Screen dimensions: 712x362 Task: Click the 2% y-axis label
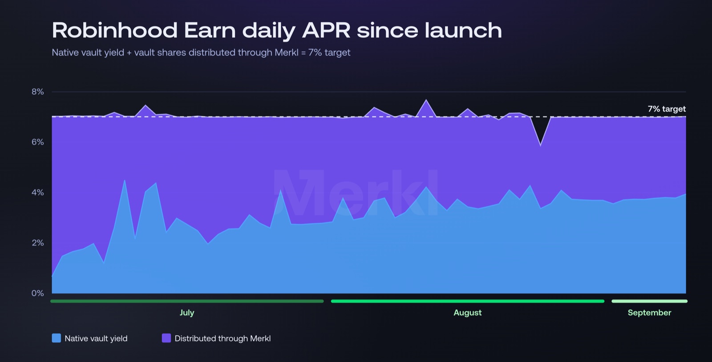tap(38, 243)
